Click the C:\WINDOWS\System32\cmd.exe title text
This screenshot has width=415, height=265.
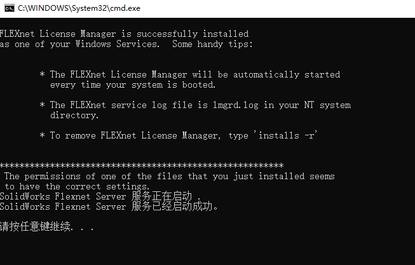click(x=79, y=8)
